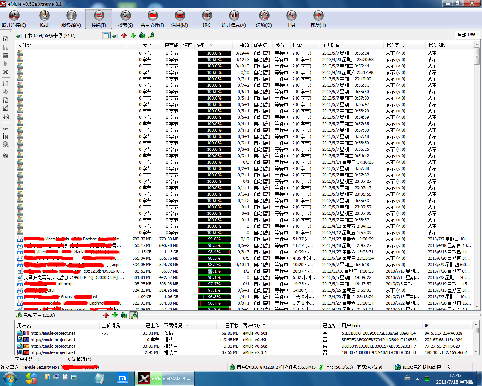The height and width of the screenshot is (386, 482).
Task: Click the 780.30 MB file size cell
Action: coord(142,239)
